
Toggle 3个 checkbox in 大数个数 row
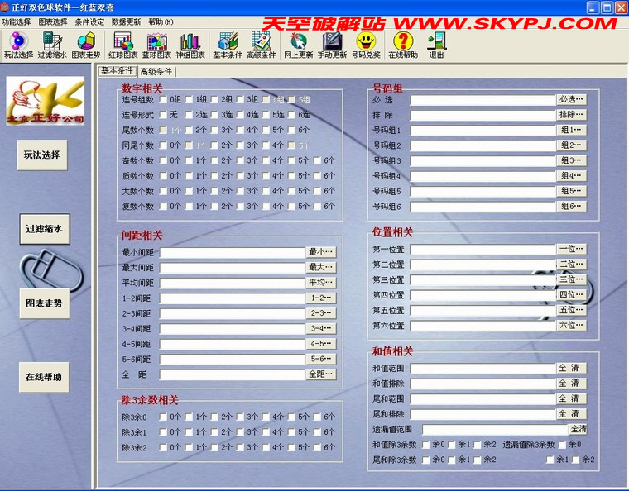[x=239, y=191]
